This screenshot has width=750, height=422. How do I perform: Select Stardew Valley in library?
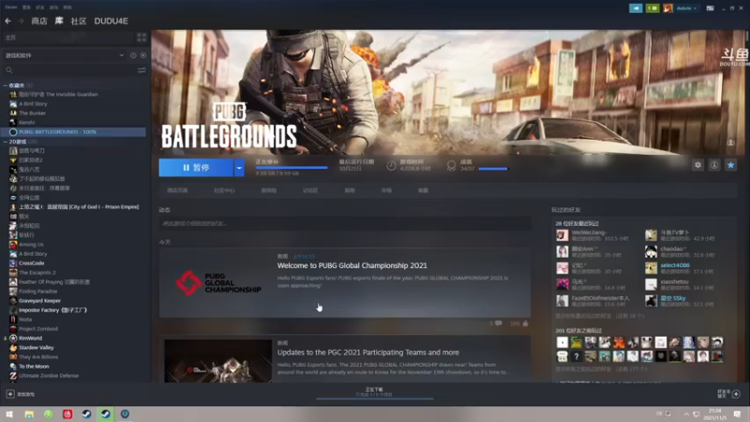click(x=37, y=348)
